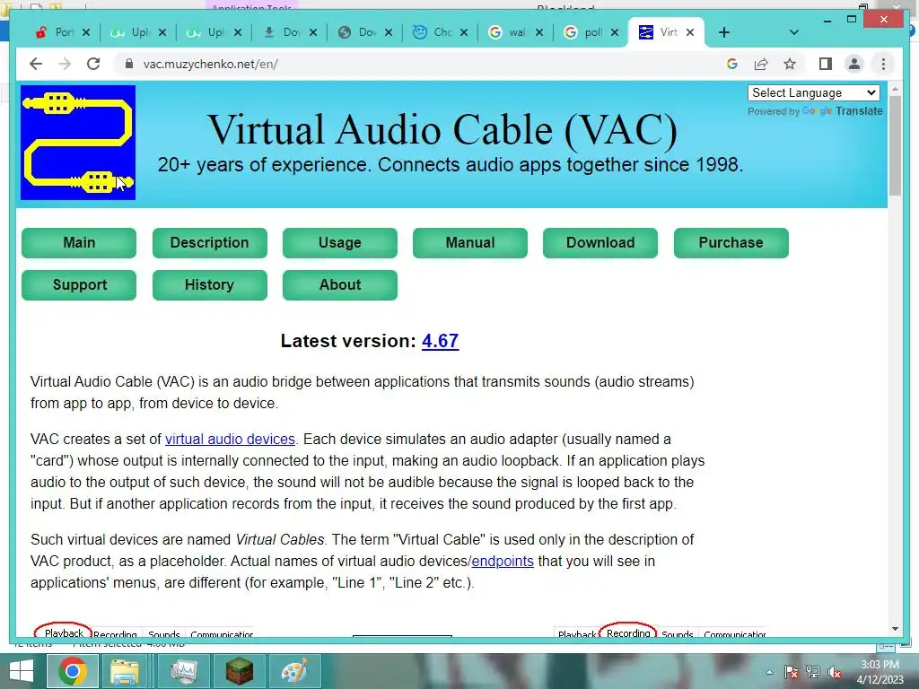Click the browser forward arrow

pos(65,64)
